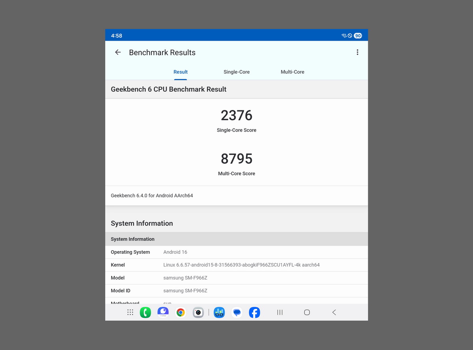Select samsung SM-F966Z in Model ID row
The height and width of the screenshot is (350, 473).
[185, 290]
